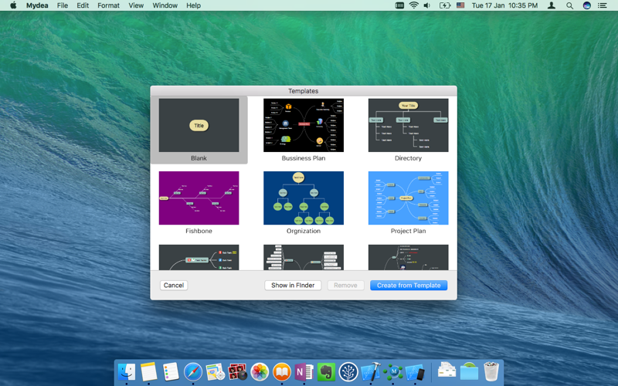Open iBooks from the dock
This screenshot has width=618, height=386.
pyautogui.click(x=282, y=372)
